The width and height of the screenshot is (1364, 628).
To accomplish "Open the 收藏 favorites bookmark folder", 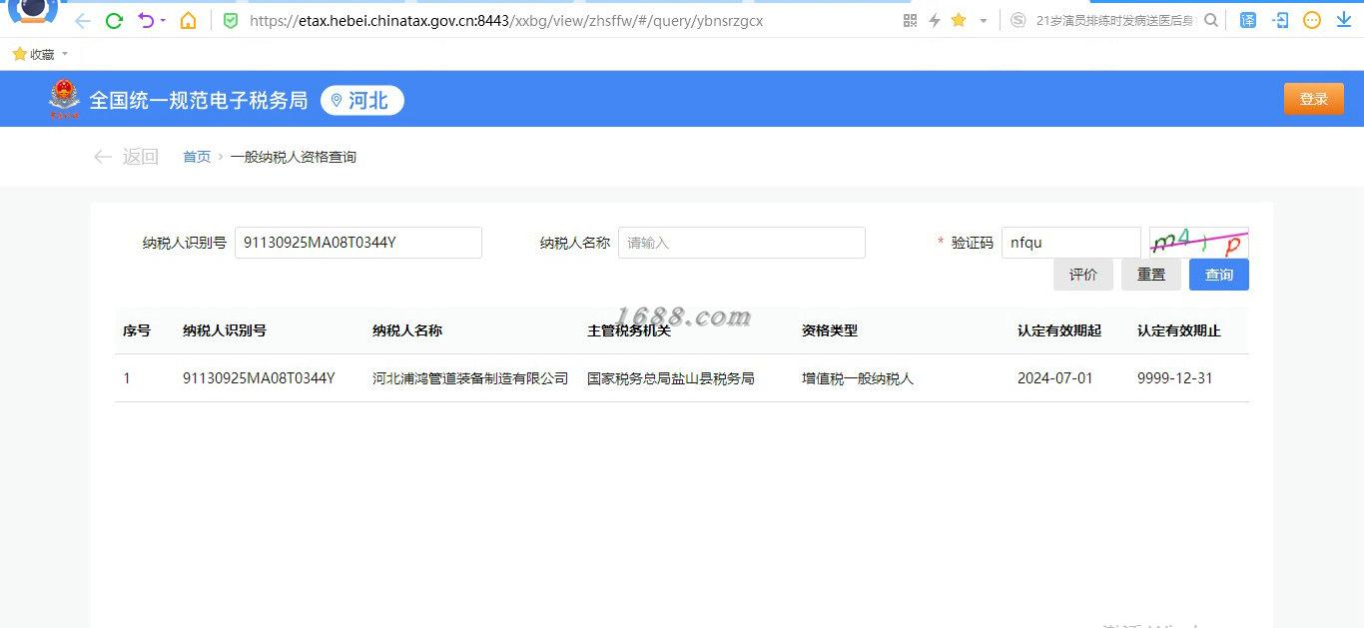I will pyautogui.click(x=33, y=54).
